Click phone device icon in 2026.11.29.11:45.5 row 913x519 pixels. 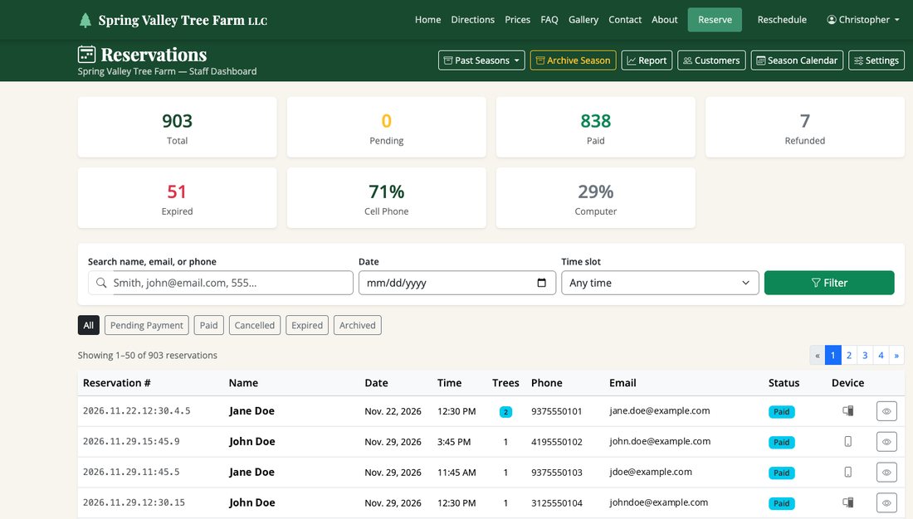(x=847, y=472)
